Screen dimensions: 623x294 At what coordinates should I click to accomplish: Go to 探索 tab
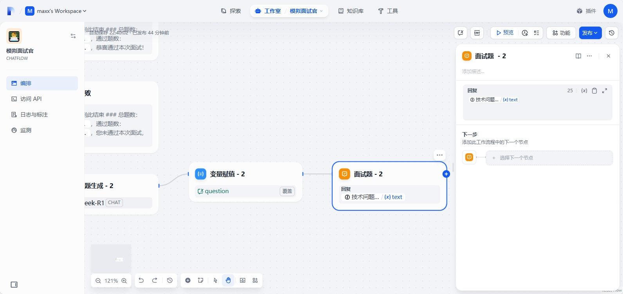click(231, 11)
